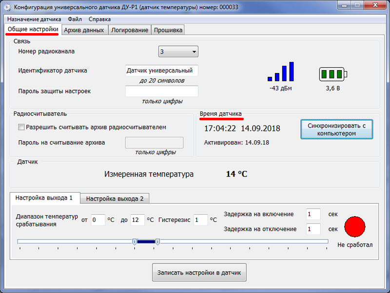Screen dimensions: 390x293
Task: Switch to the Логирование tab
Action: [130, 30]
